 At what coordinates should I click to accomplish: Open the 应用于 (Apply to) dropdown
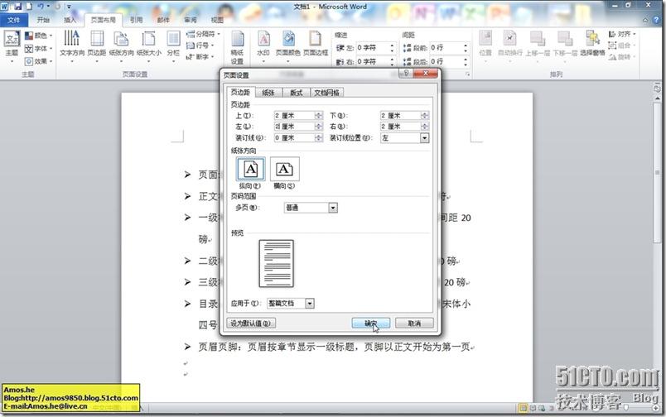point(310,304)
